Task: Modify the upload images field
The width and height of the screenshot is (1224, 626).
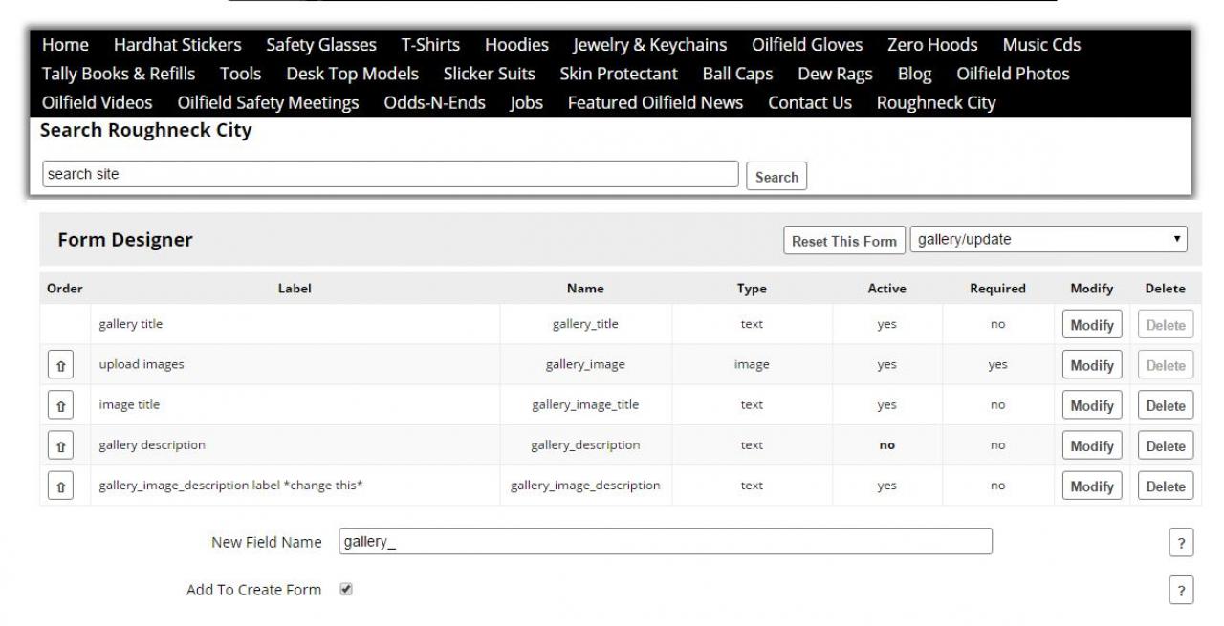Action: click(1091, 365)
